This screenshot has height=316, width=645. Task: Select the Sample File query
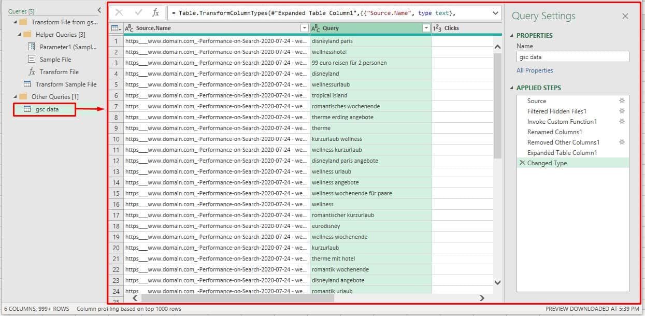click(x=49, y=60)
